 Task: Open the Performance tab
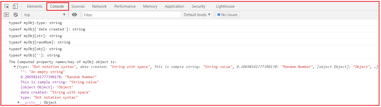point(125,6)
